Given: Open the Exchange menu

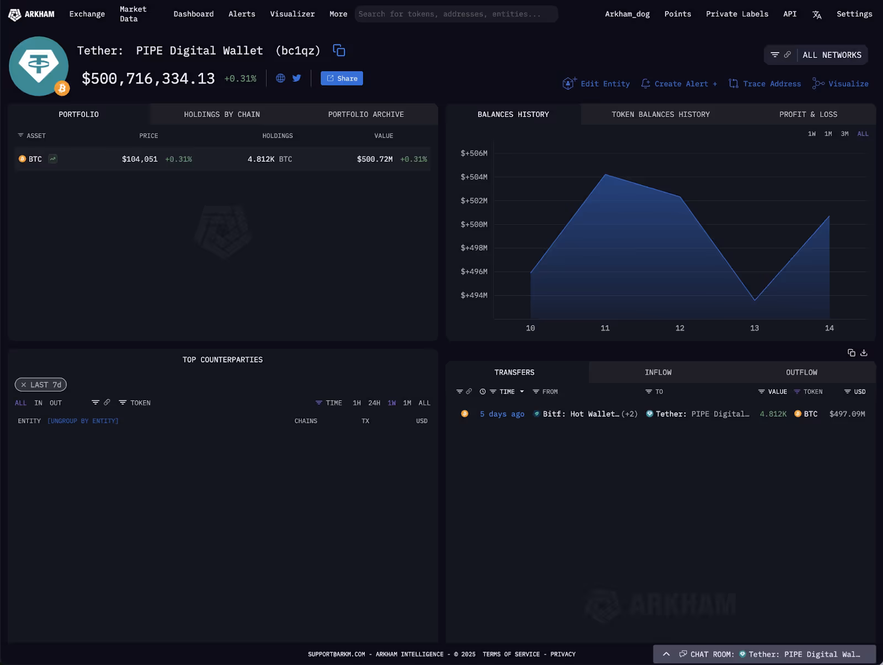Looking at the screenshot, I should click(87, 14).
